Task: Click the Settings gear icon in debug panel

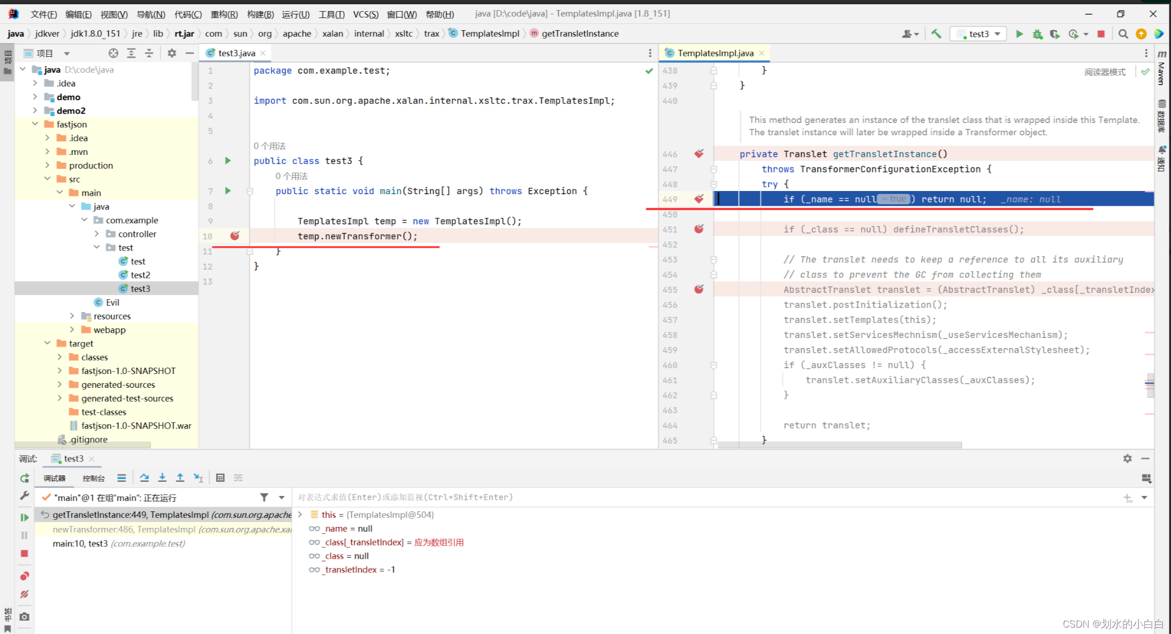Action: (1128, 458)
